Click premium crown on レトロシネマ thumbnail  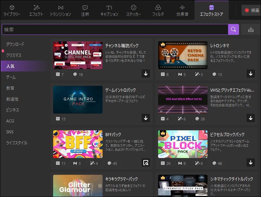(163, 44)
